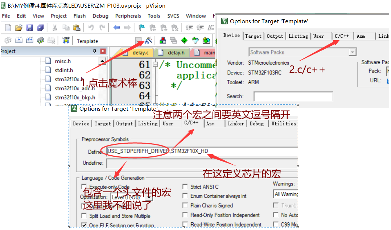This screenshot has height=230, width=391.
Task: Open the Project menu
Action: pyautogui.click(x=59, y=16)
